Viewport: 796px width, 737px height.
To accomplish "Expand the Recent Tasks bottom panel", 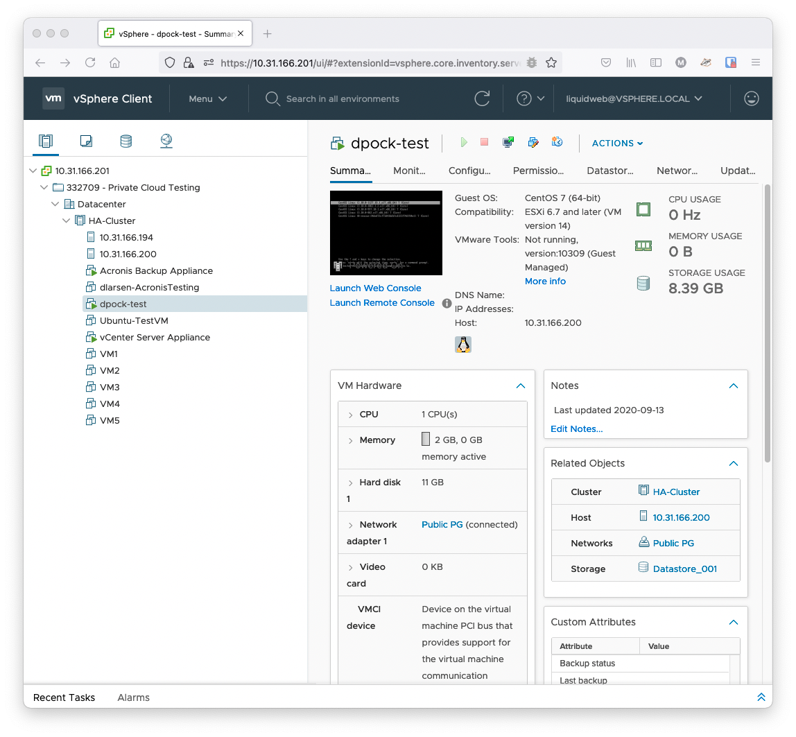I will tap(761, 697).
